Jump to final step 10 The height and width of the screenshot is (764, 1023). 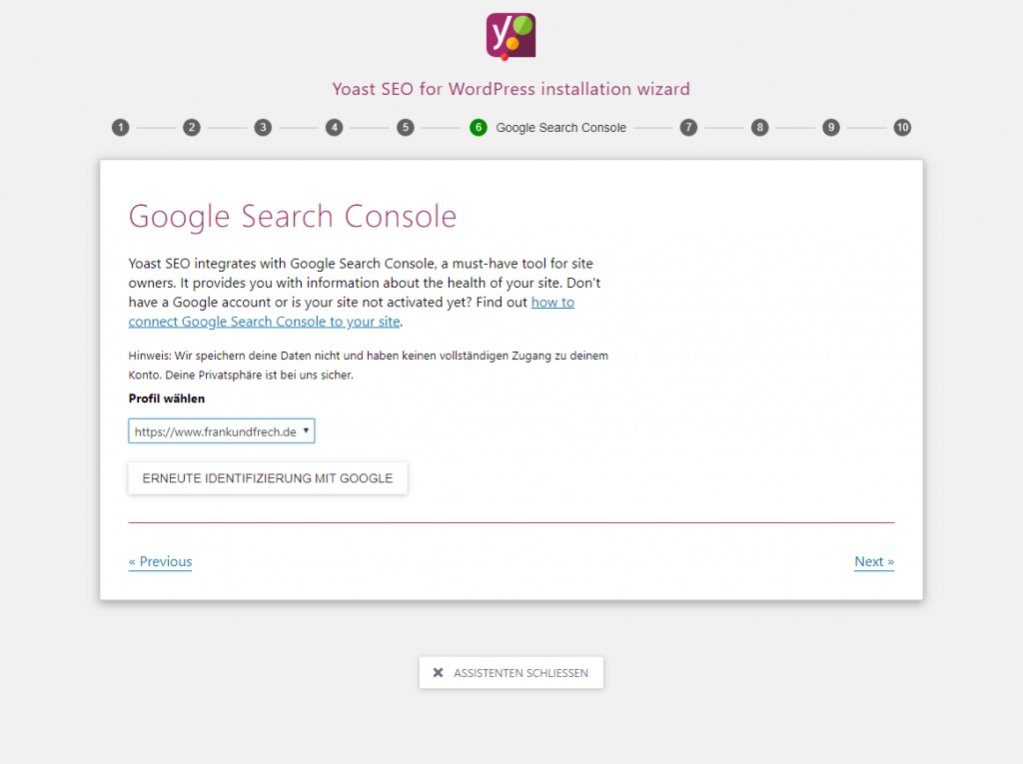click(902, 128)
